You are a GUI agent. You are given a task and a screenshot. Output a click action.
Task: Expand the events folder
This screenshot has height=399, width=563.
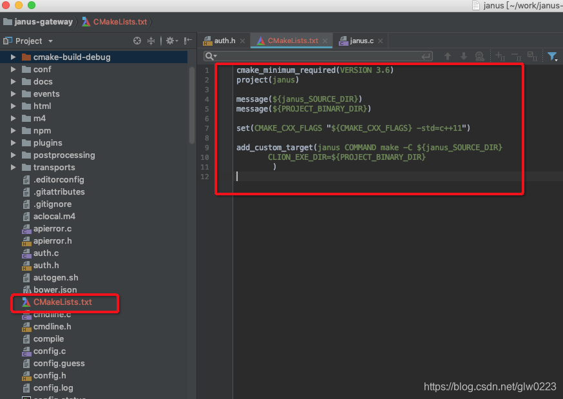click(14, 93)
